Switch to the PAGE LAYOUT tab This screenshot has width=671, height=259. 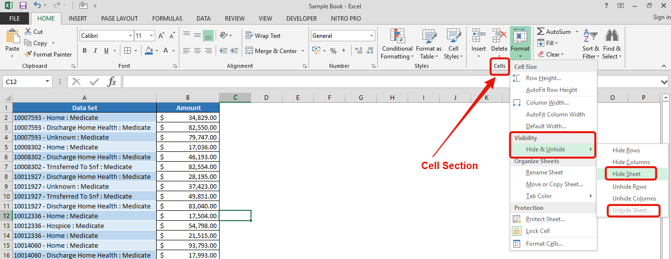click(119, 19)
